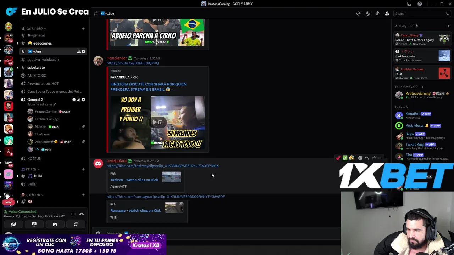Open the reacciones channel
The height and width of the screenshot is (255, 454).
[53, 43]
